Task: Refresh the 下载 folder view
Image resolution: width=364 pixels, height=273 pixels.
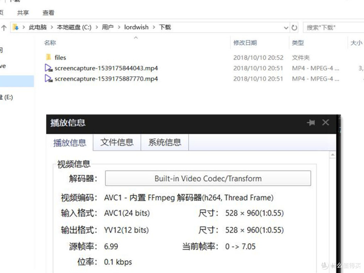Action: coord(294,28)
